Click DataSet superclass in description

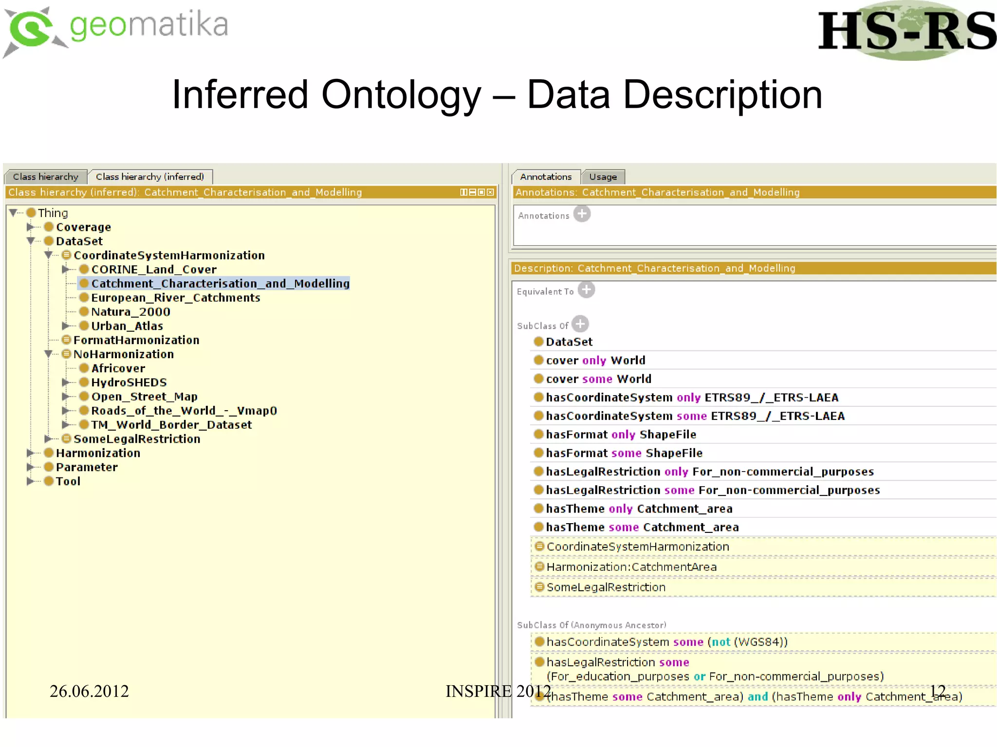pos(763,342)
